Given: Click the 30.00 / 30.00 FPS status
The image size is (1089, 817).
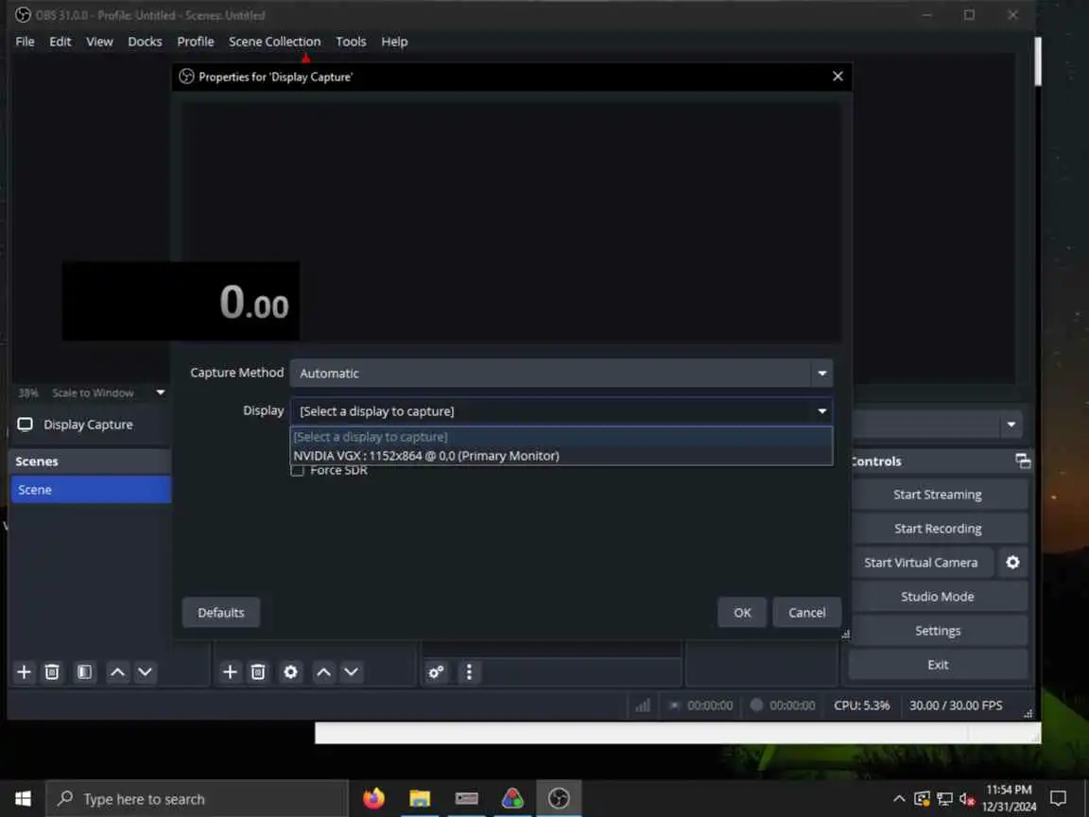Looking at the screenshot, I should click(956, 705).
